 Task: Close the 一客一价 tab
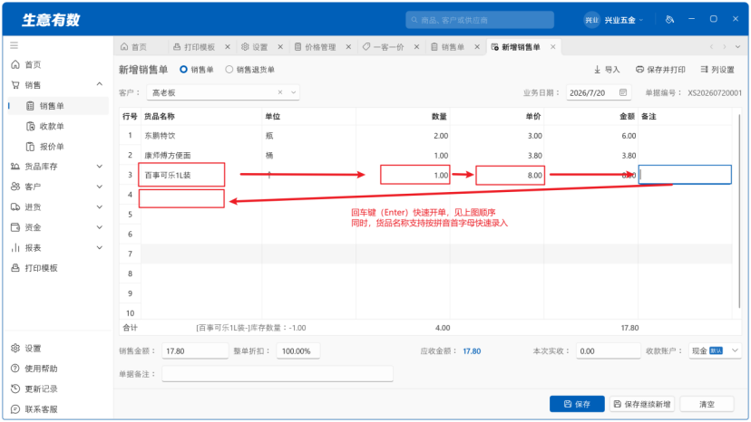(416, 47)
